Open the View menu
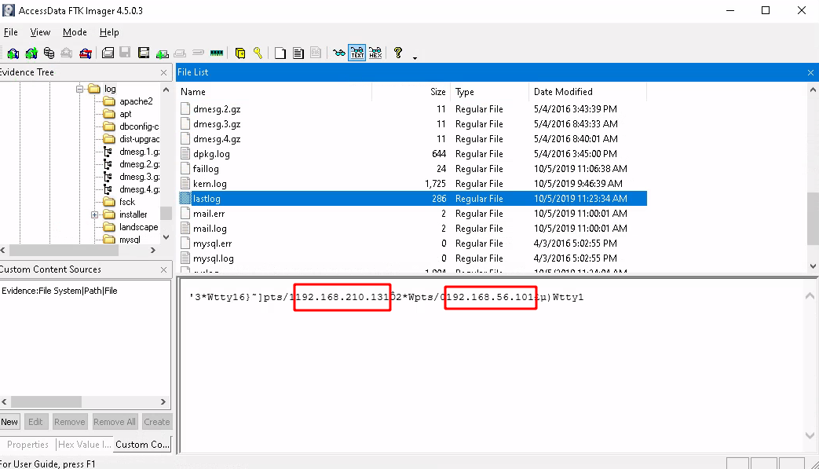This screenshot has width=819, height=469. [40, 32]
